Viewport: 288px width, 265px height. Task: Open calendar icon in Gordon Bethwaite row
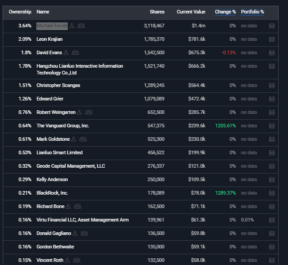tap(272, 247)
